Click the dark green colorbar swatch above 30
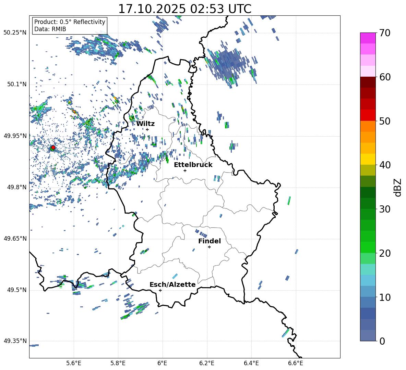Viewport: 406px width, 370px height. pos(368,203)
